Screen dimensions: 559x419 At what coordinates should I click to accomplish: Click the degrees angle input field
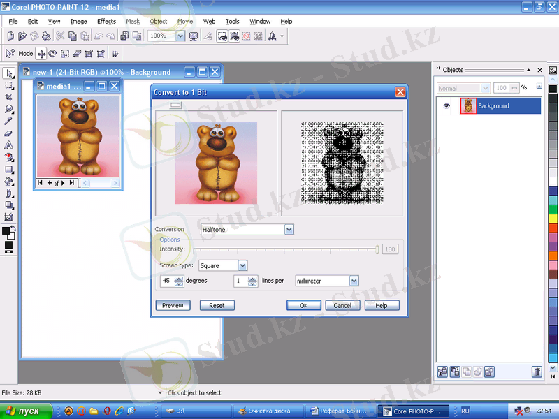tap(166, 281)
